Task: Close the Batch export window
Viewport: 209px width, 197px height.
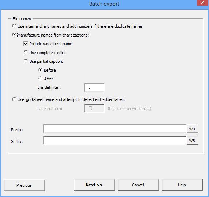Action: pos(203,3)
